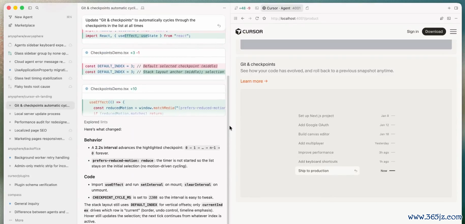Click the device icon beside chat title
This screenshot has height=224, width=465.
point(143,8)
